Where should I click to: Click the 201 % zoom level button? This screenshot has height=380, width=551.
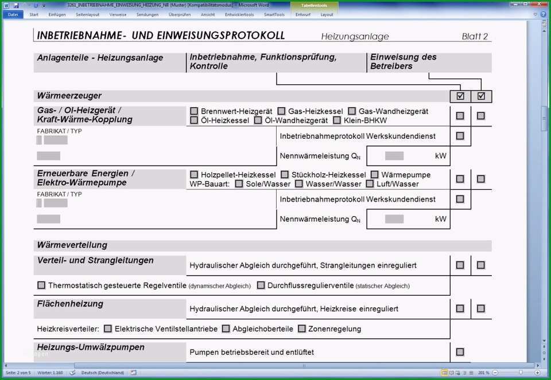click(483, 373)
